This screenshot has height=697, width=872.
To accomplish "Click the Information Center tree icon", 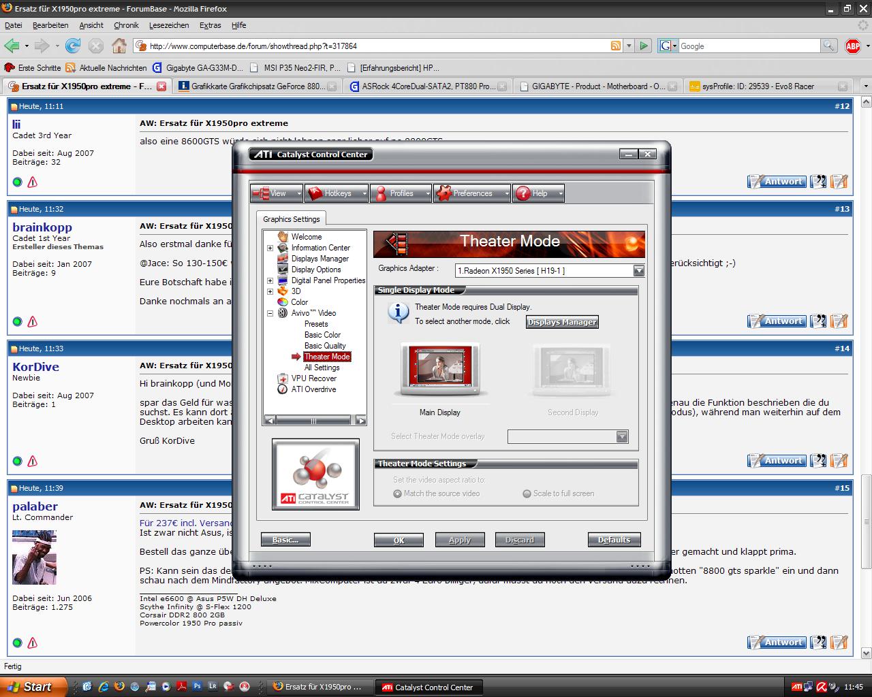I will [283, 248].
